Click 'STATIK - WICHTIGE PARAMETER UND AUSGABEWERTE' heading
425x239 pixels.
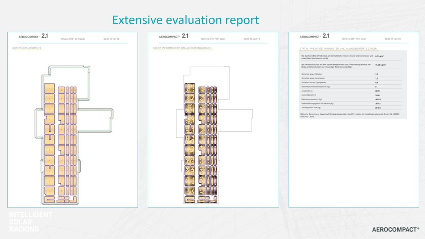click(338, 49)
